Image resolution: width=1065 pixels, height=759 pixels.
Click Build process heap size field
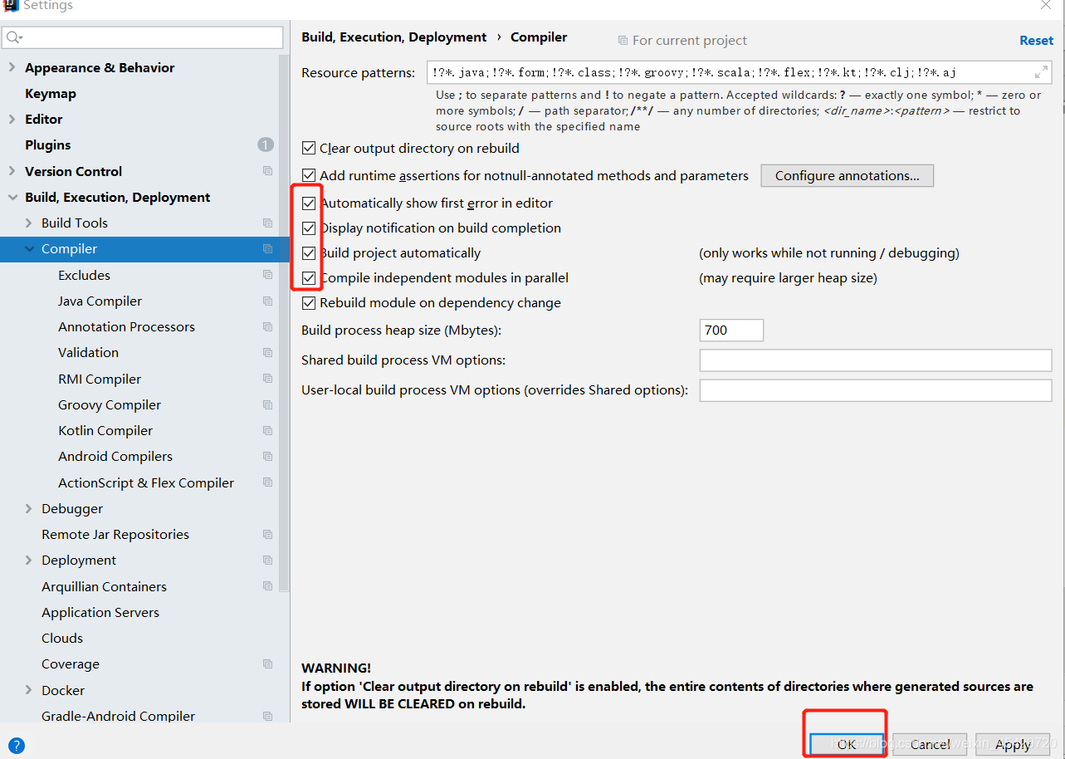point(731,330)
